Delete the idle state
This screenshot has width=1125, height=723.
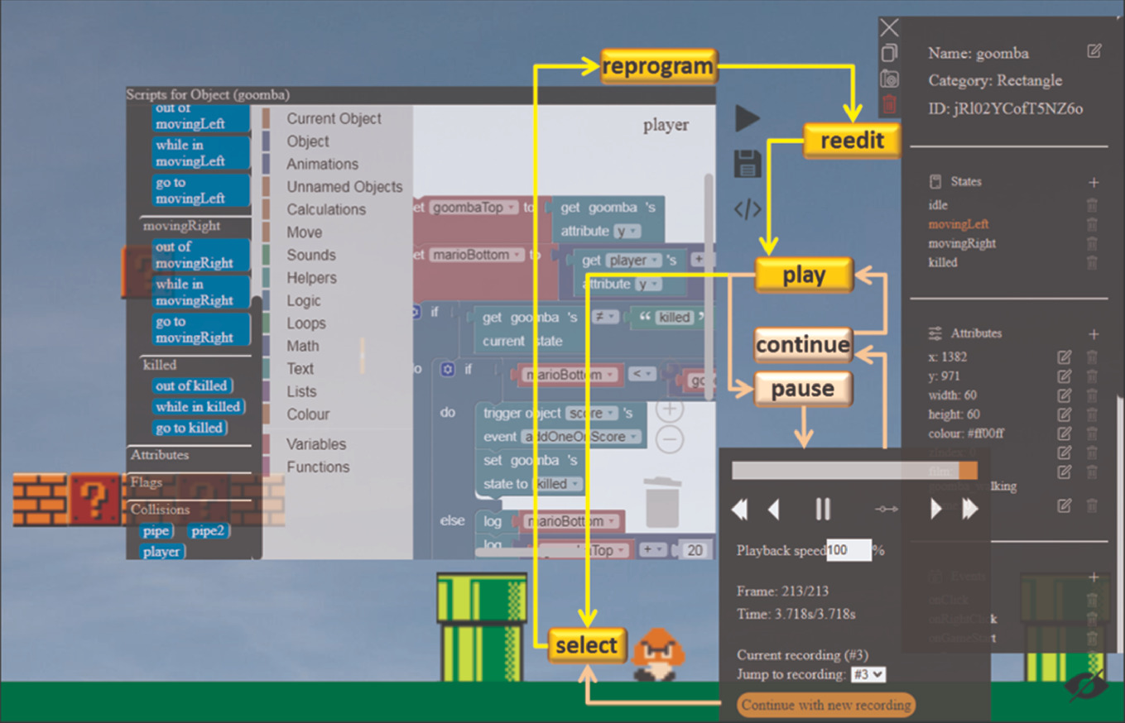point(1092,205)
